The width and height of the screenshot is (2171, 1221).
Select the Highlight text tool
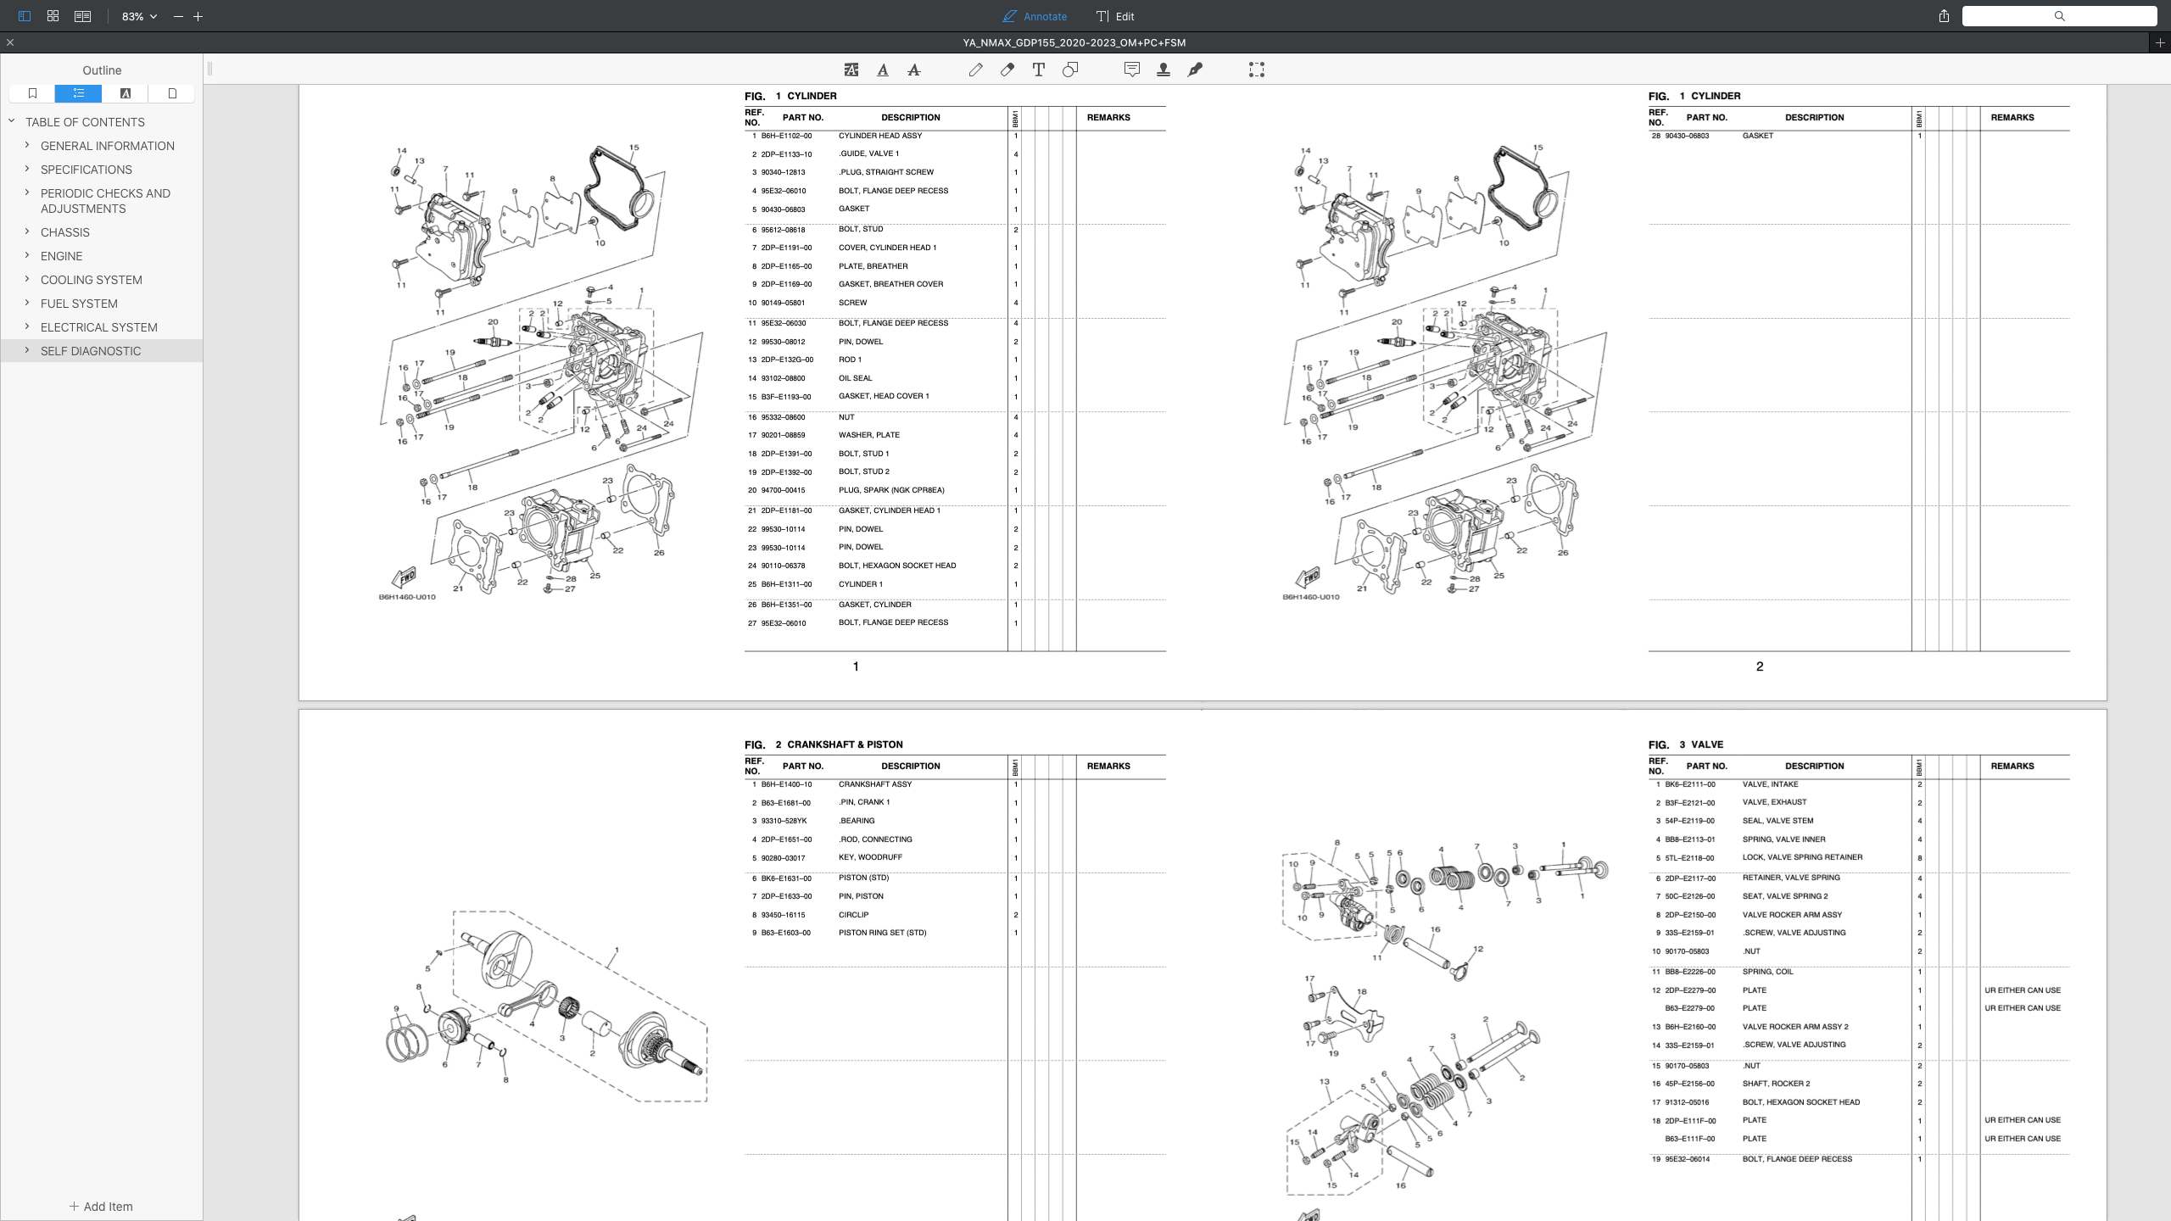pos(851,70)
